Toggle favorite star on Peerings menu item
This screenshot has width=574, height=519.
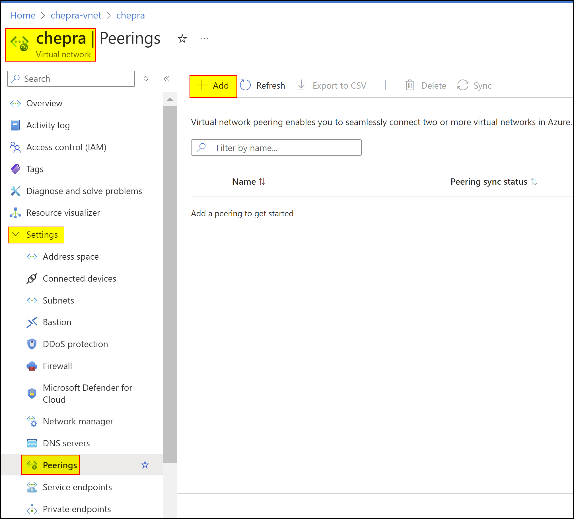click(x=145, y=465)
